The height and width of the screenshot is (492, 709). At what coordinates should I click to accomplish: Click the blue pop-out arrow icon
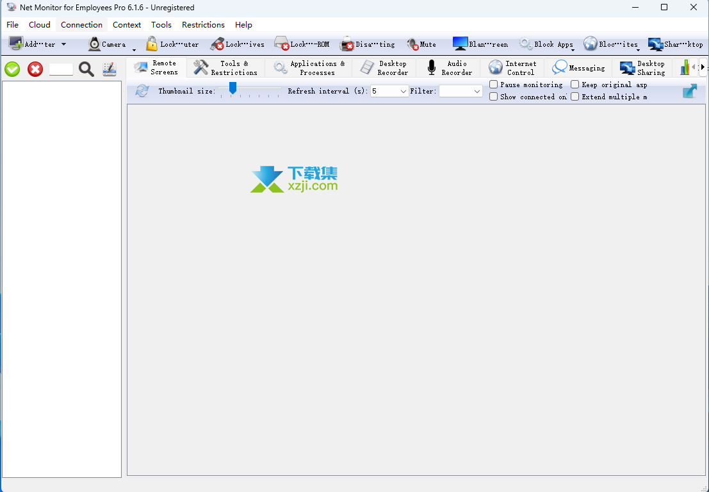click(x=690, y=91)
